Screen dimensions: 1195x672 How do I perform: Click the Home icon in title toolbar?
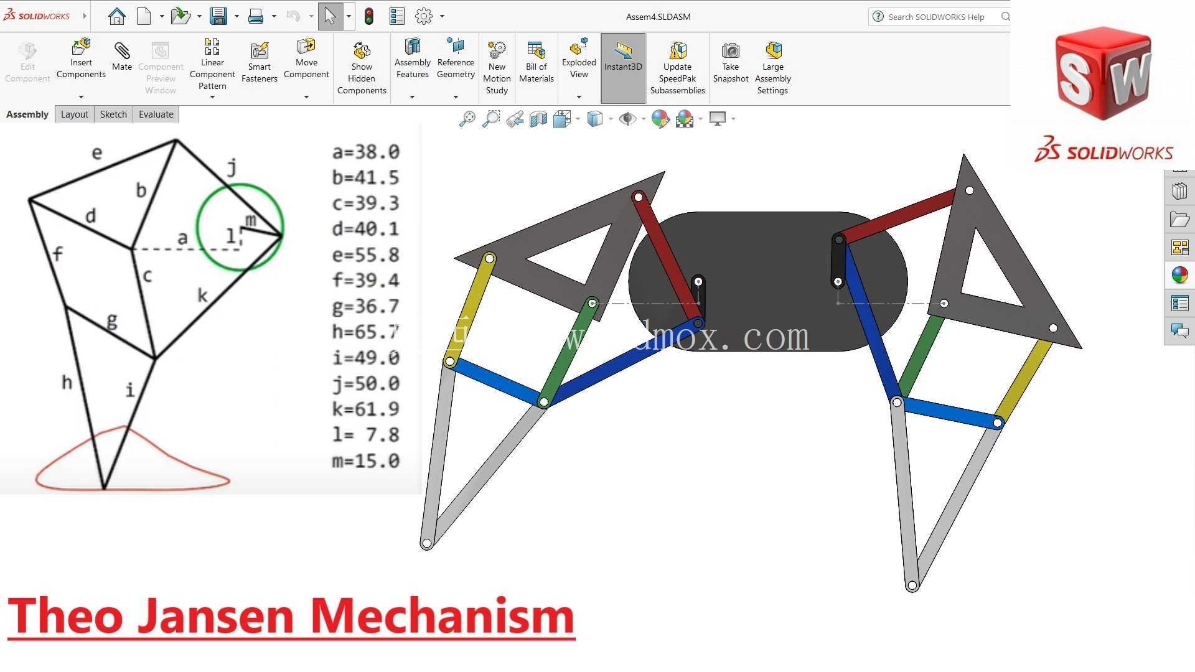116,16
